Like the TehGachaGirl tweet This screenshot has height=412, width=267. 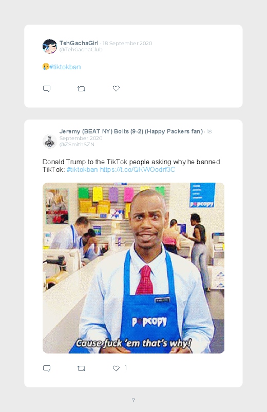pyautogui.click(x=116, y=89)
